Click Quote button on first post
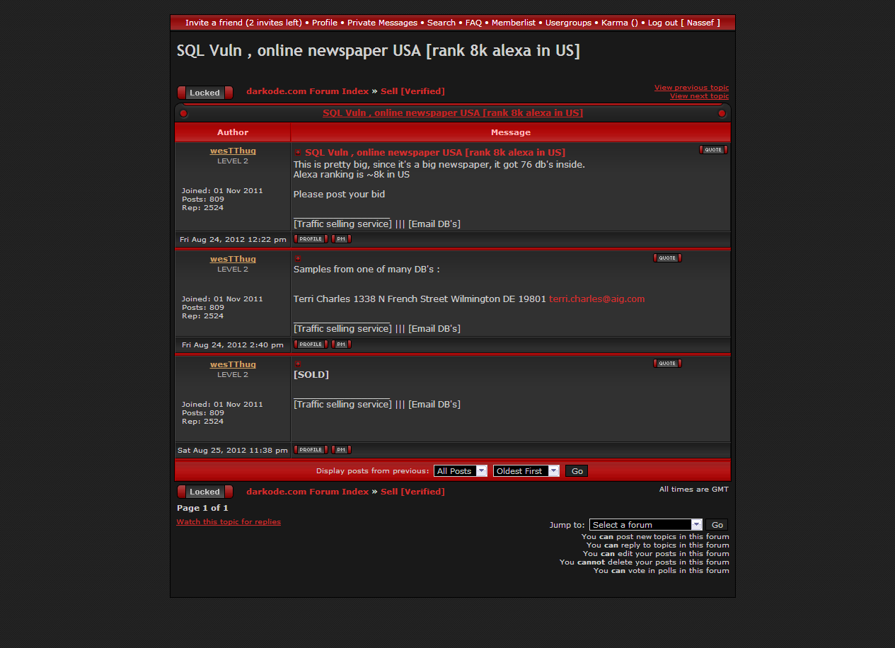Viewport: 895px width, 648px height. click(712, 150)
